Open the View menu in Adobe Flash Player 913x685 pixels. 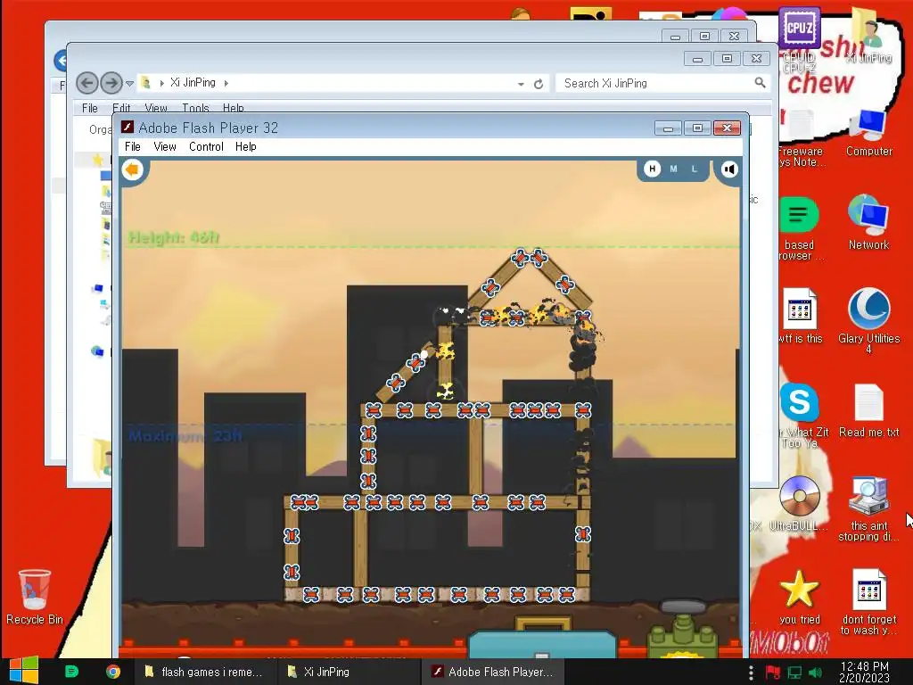coord(165,147)
